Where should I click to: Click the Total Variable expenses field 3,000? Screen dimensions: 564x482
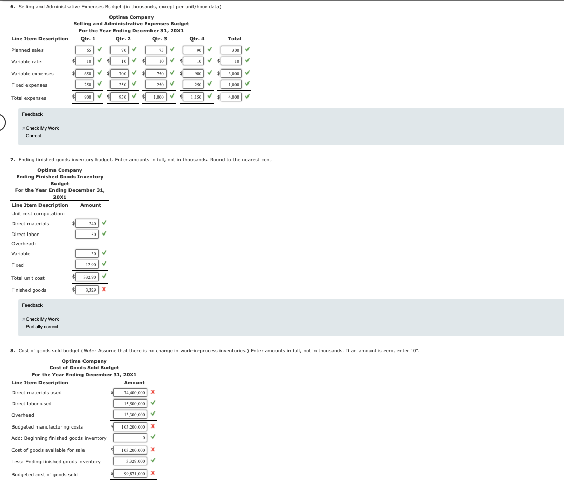(231, 73)
